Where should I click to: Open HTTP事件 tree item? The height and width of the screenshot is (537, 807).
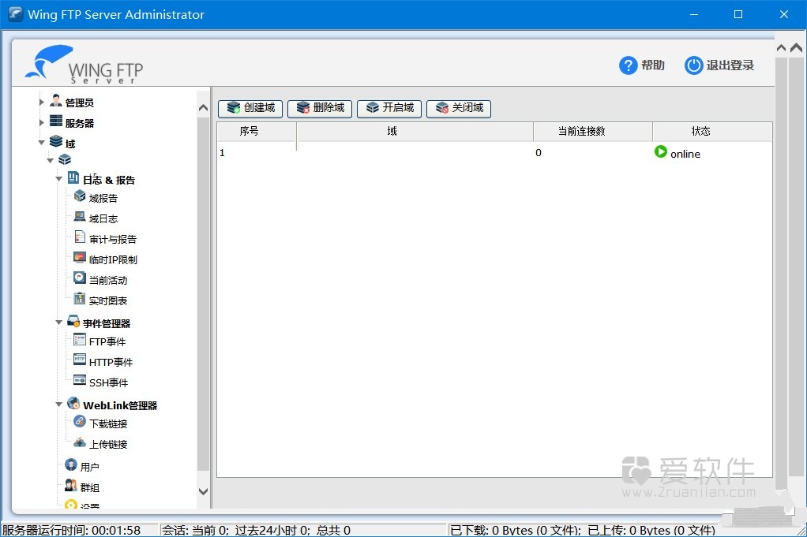point(111,362)
